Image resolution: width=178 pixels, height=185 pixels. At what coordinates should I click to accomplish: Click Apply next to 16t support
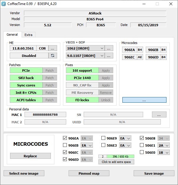(106, 70)
